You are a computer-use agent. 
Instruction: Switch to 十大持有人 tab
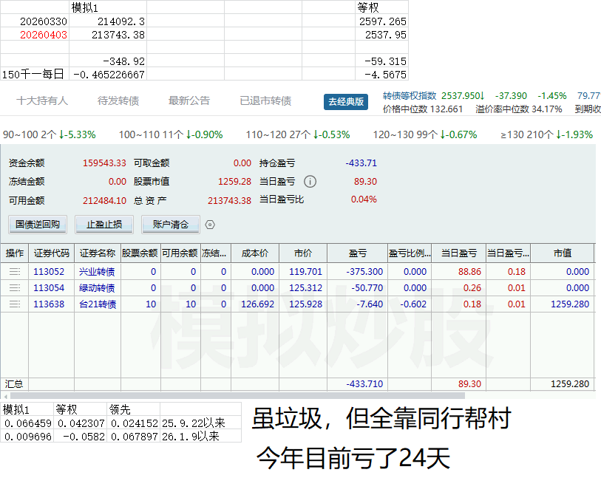(42, 101)
